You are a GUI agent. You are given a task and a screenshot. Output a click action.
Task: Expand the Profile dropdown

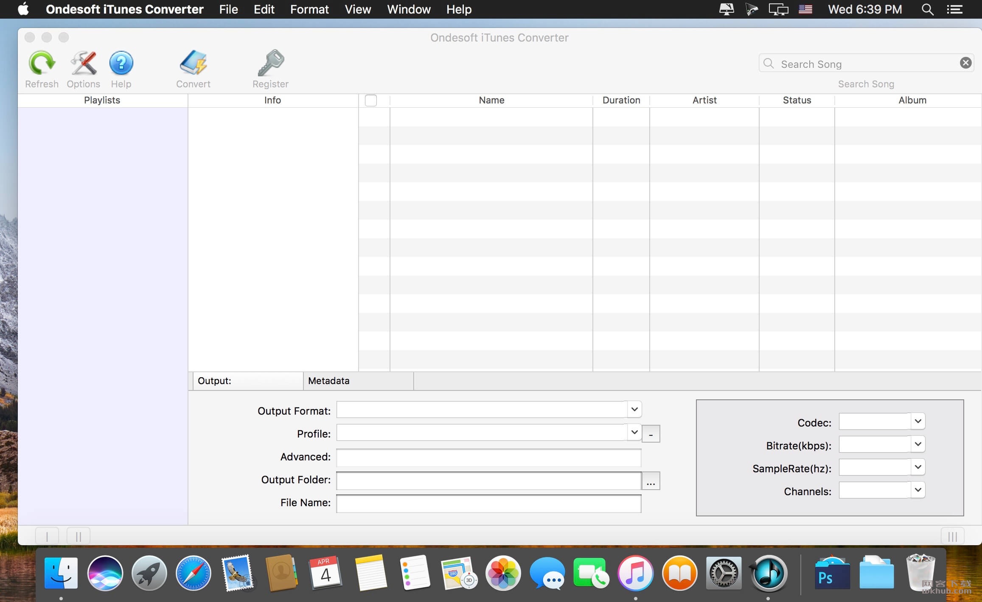pos(634,432)
